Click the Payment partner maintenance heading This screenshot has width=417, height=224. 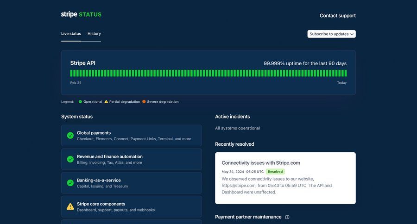[x=248, y=217]
